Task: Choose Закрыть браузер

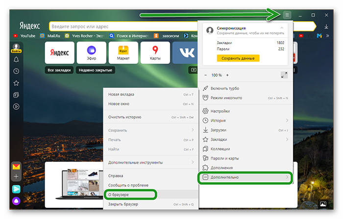Action: pos(151,204)
